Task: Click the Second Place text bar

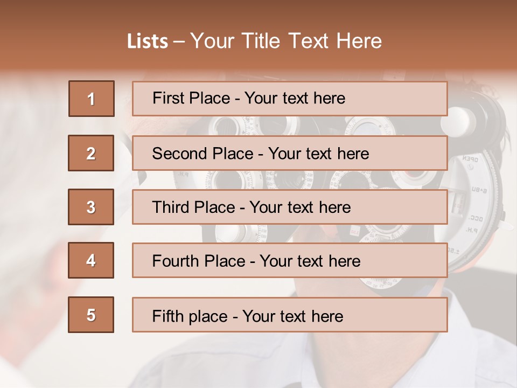Action: pos(290,153)
